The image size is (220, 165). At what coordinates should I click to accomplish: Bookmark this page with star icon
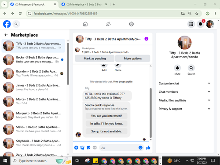(197, 14)
